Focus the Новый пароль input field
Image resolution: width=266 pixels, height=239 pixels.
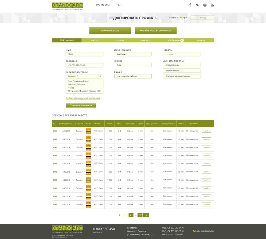182,71
